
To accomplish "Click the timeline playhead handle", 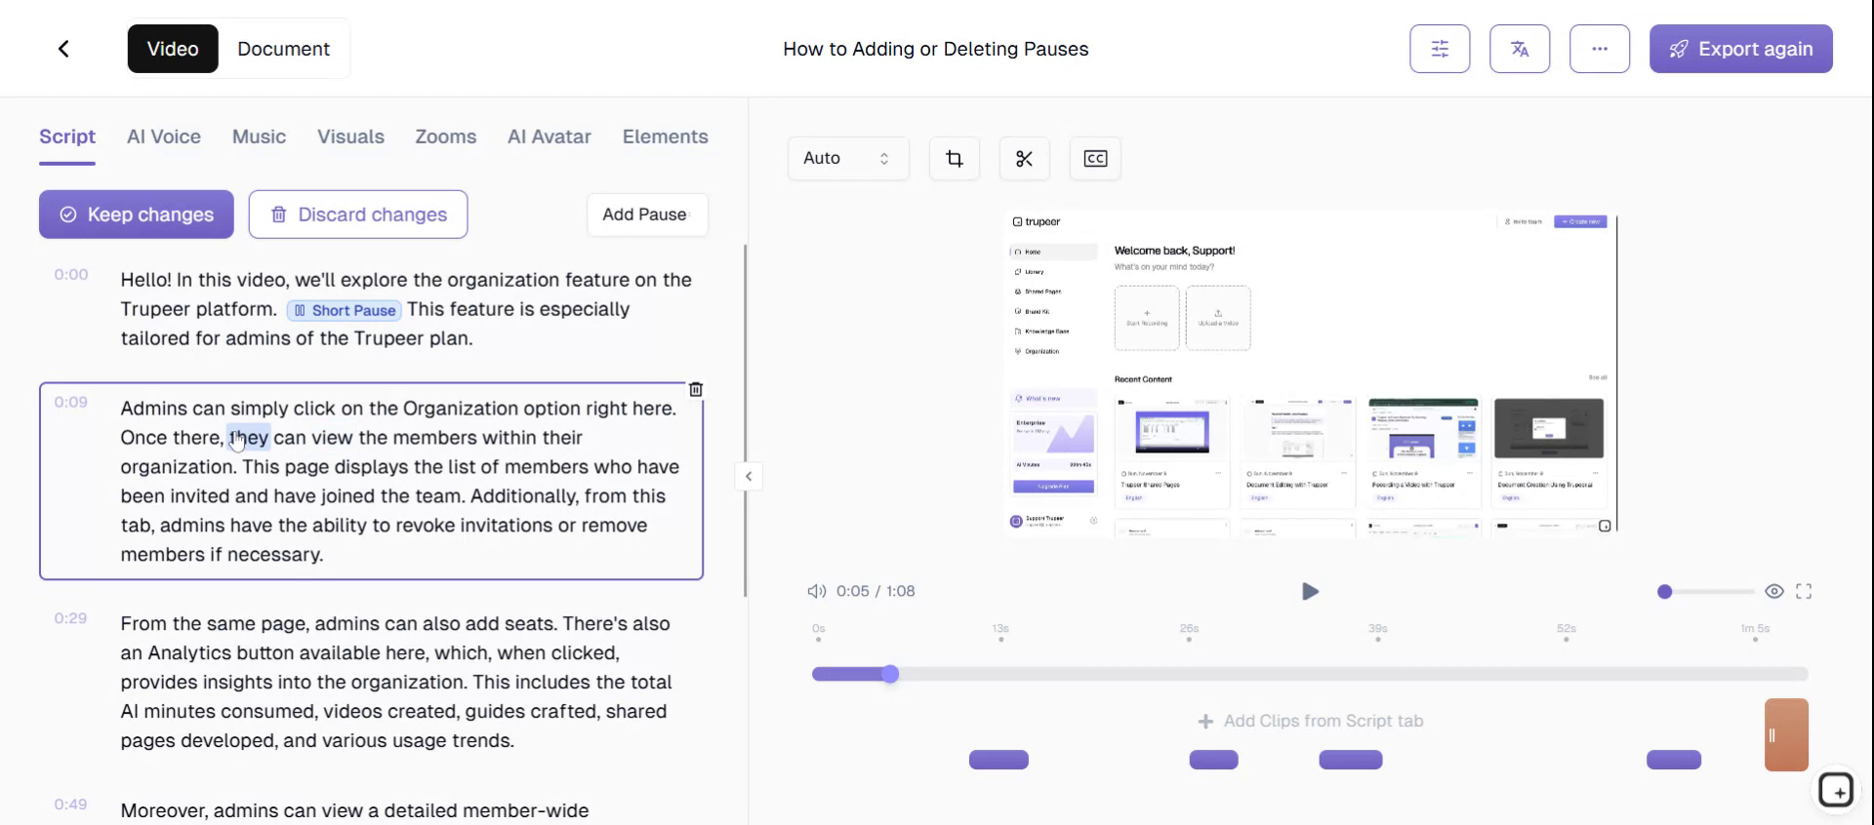I will (890, 674).
